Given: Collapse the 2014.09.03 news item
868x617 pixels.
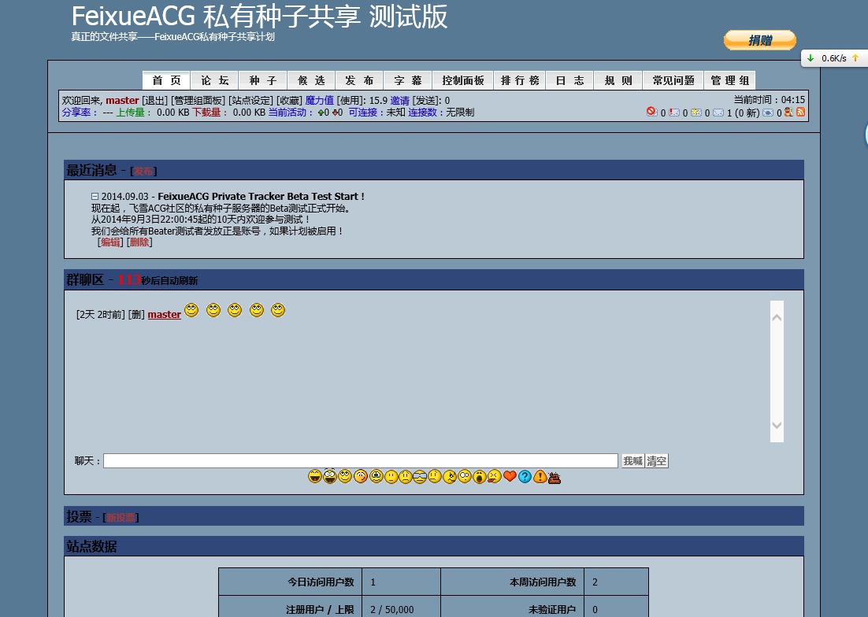Looking at the screenshot, I should tap(95, 196).
